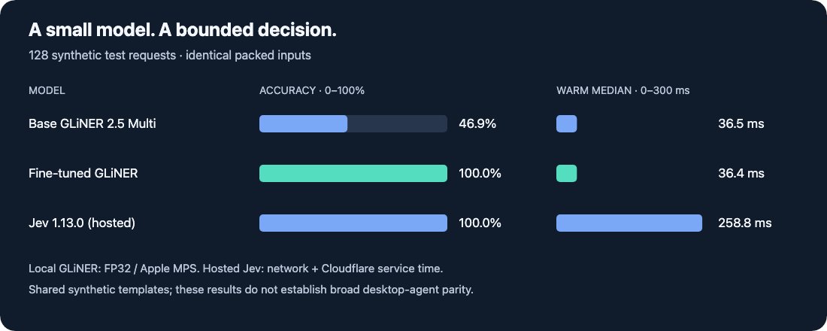The image size is (827, 331).
Task: Select the Fine-tuned GLiNER 100.0% value
Action: [480, 173]
